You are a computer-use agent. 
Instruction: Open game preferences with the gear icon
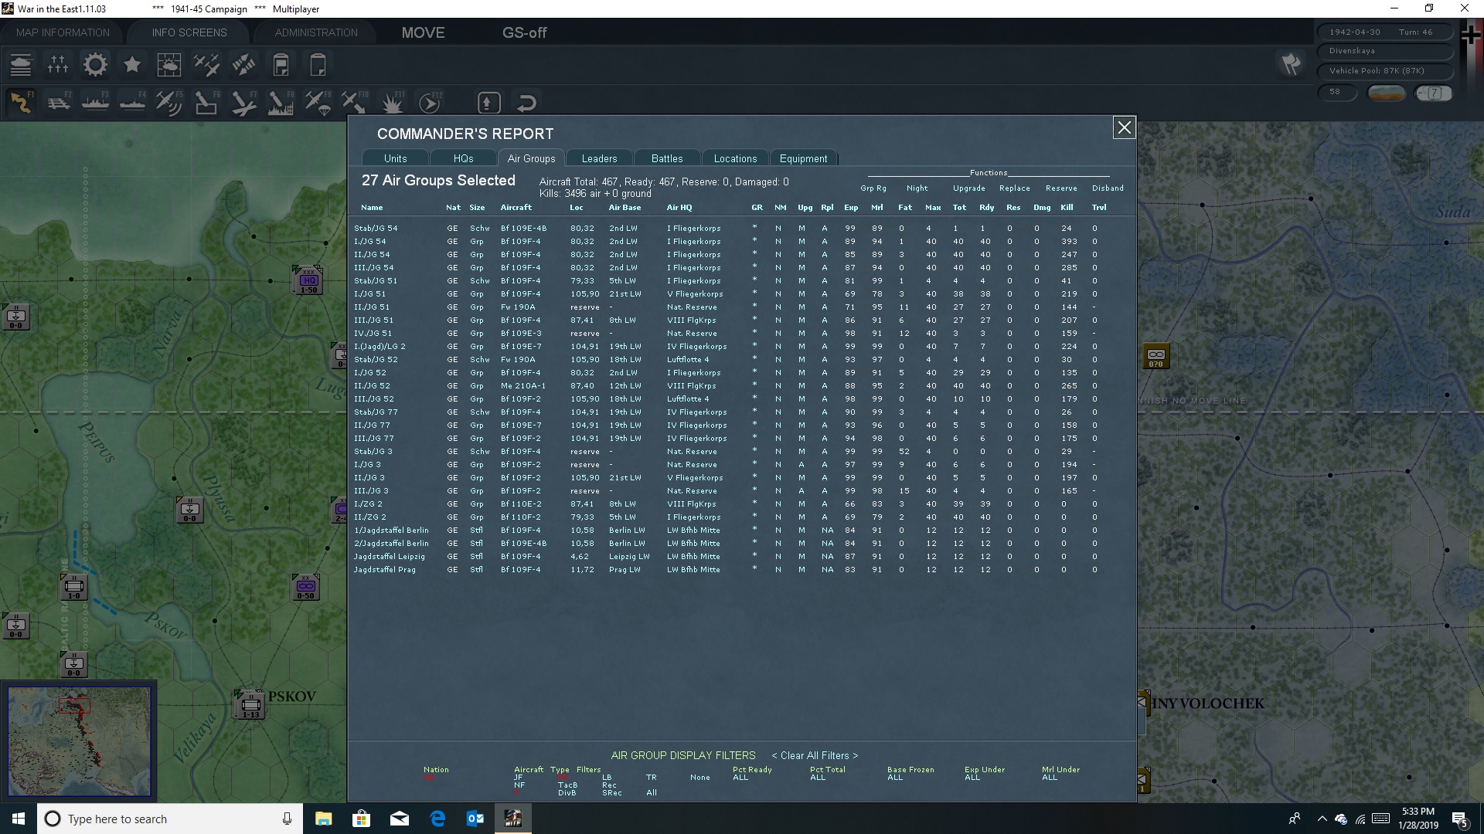(94, 64)
